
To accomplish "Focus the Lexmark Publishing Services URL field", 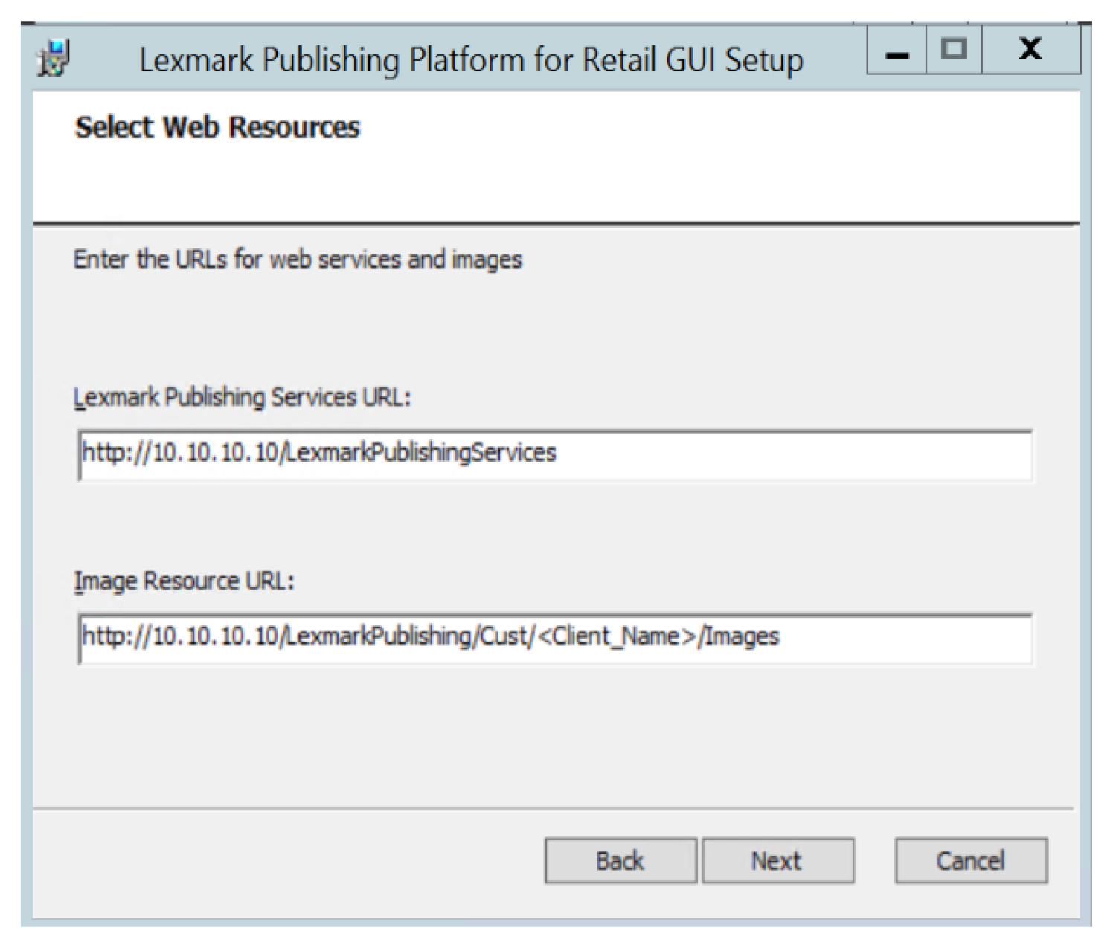I will click(x=555, y=454).
